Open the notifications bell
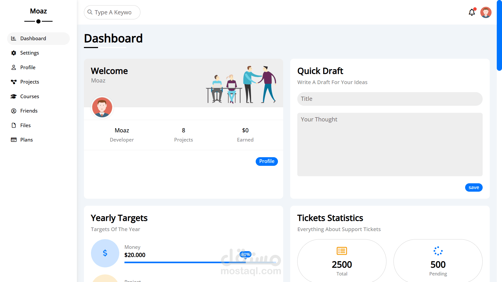 [x=472, y=12]
